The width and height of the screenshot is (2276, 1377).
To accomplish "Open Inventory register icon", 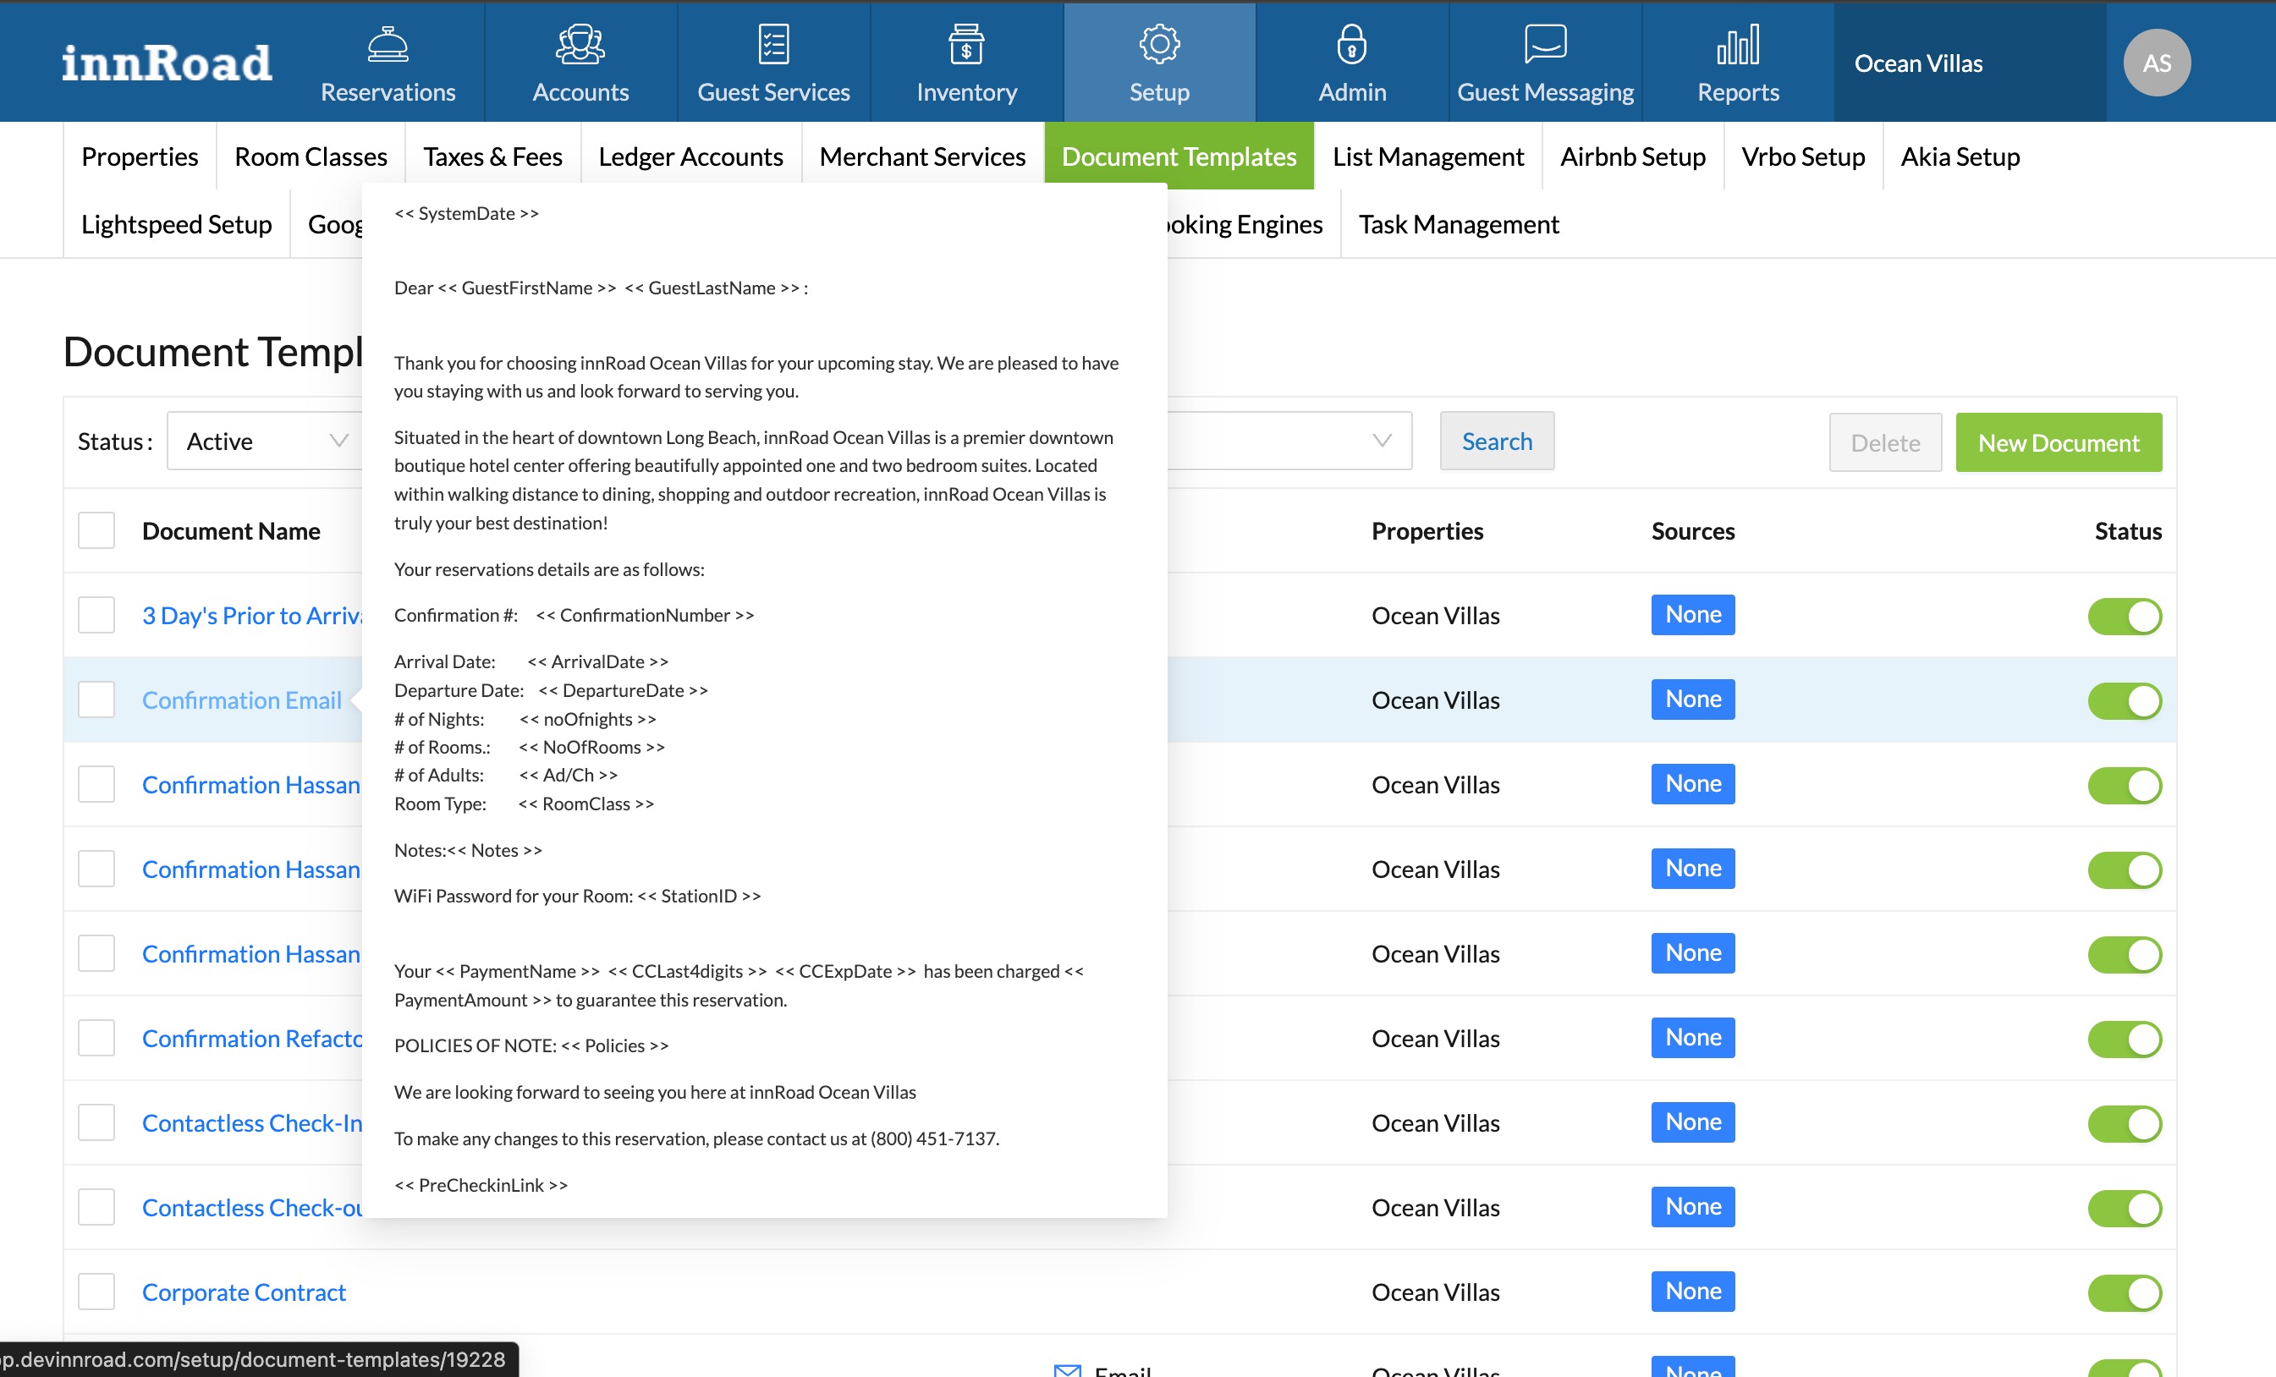I will (x=966, y=43).
